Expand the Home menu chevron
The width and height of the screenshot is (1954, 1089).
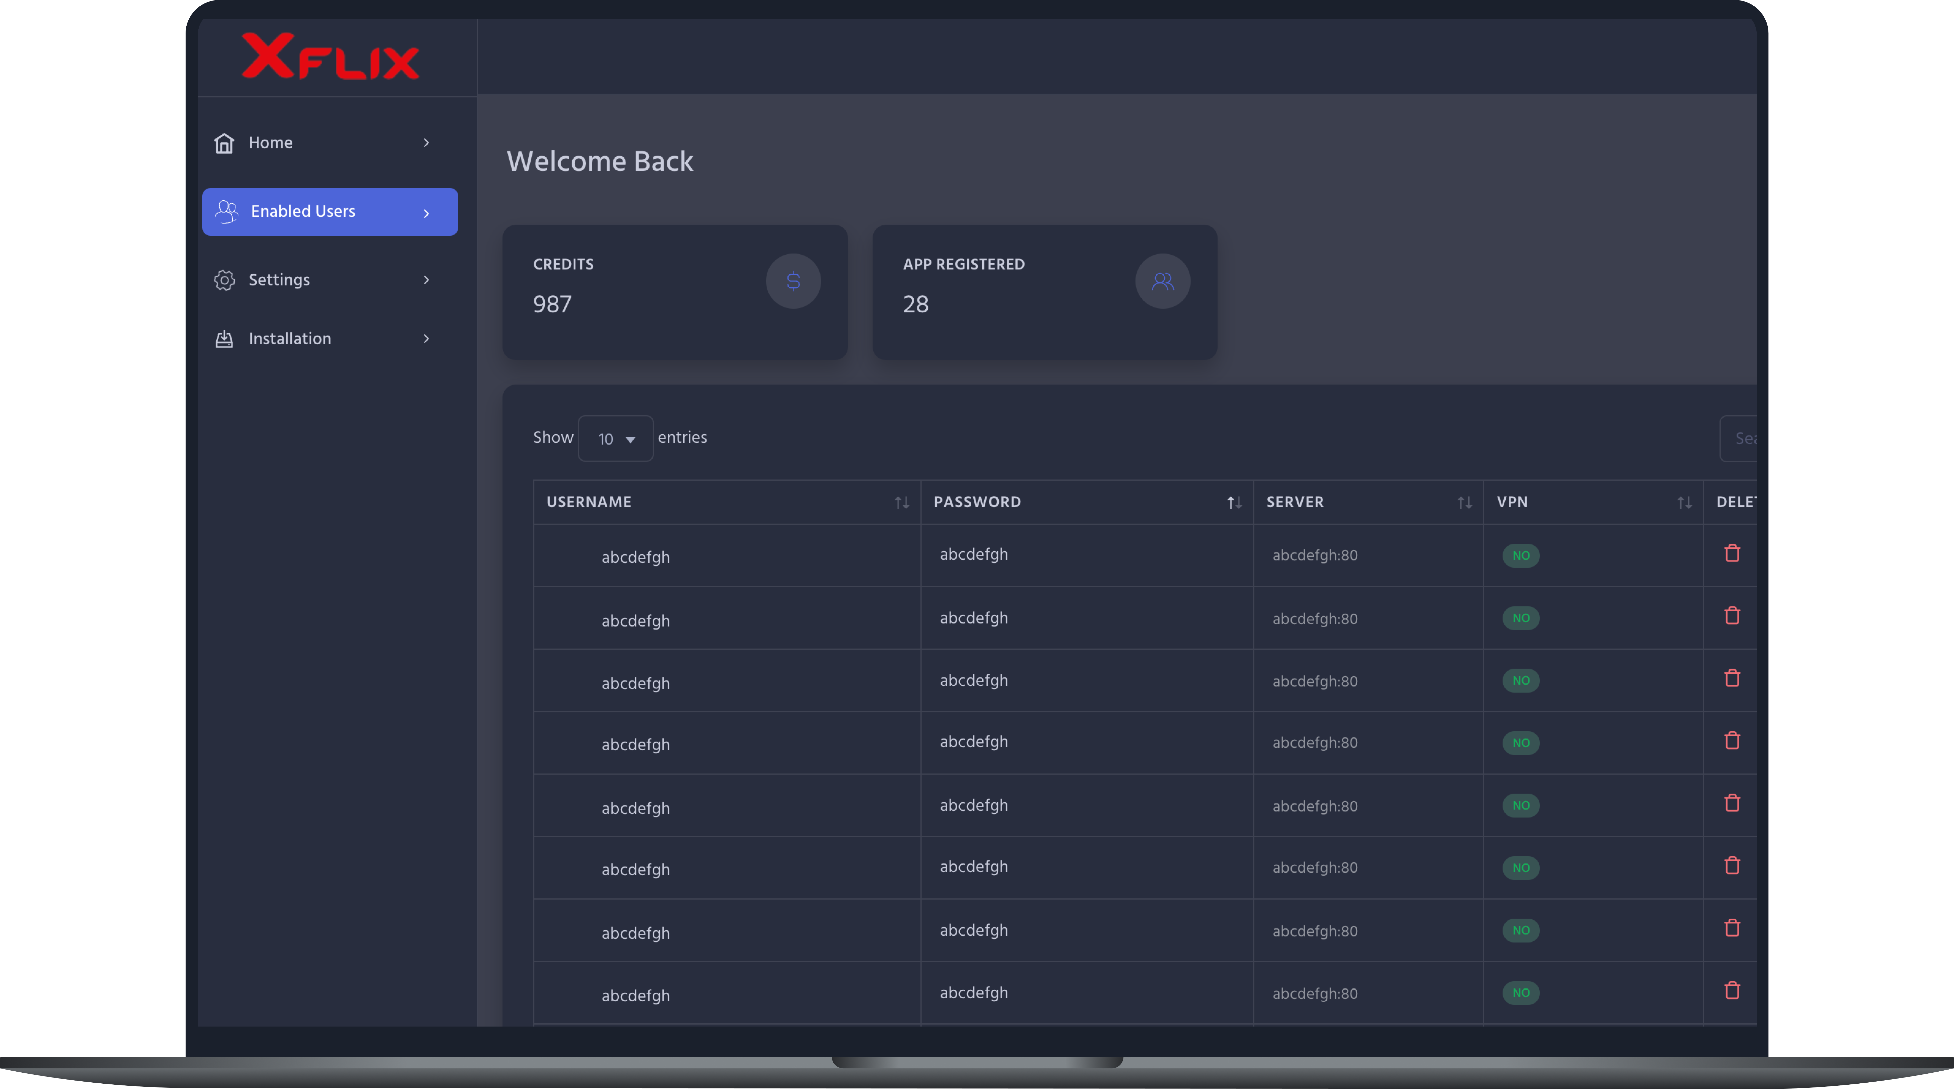426,143
